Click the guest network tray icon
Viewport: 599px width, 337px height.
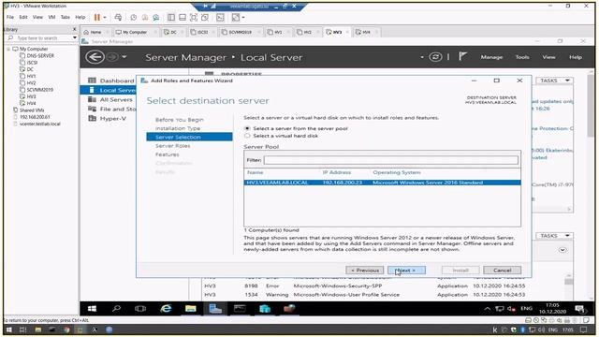(499, 309)
